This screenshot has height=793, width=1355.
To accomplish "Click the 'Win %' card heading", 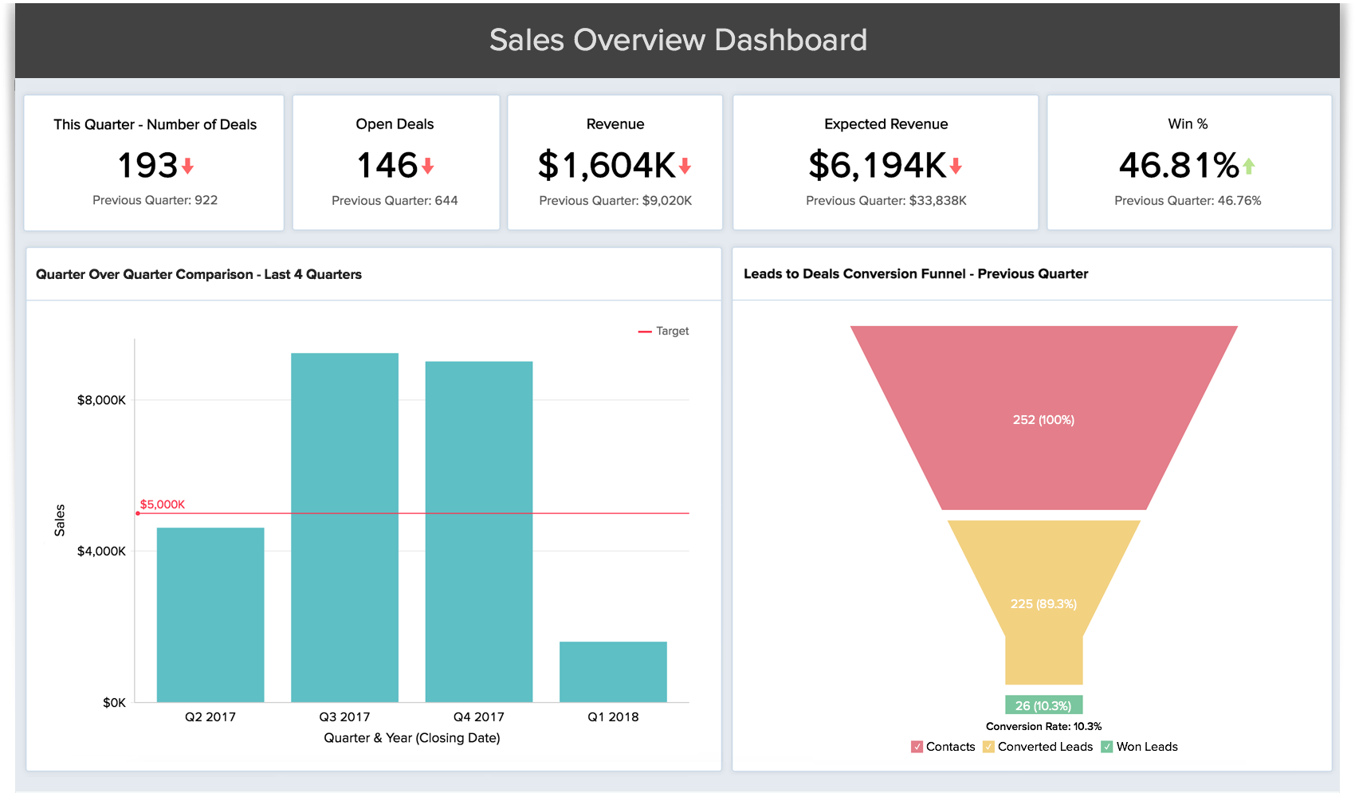I will [x=1188, y=124].
